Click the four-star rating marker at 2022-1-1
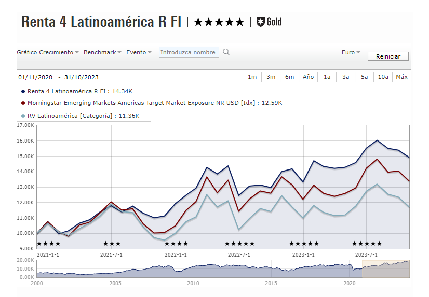Screen dimensions: 429x297 [x=176, y=244]
